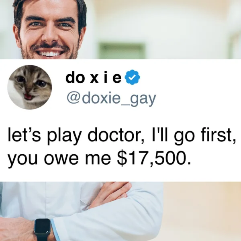Click the man's smiling teeth
The image size is (241, 241).
tap(49, 54)
